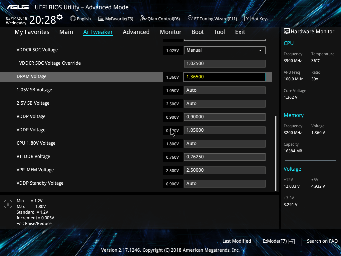Click the CPU temperature 36°C value

[316, 61]
